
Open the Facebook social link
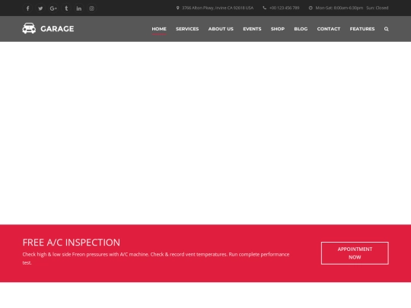[28, 8]
